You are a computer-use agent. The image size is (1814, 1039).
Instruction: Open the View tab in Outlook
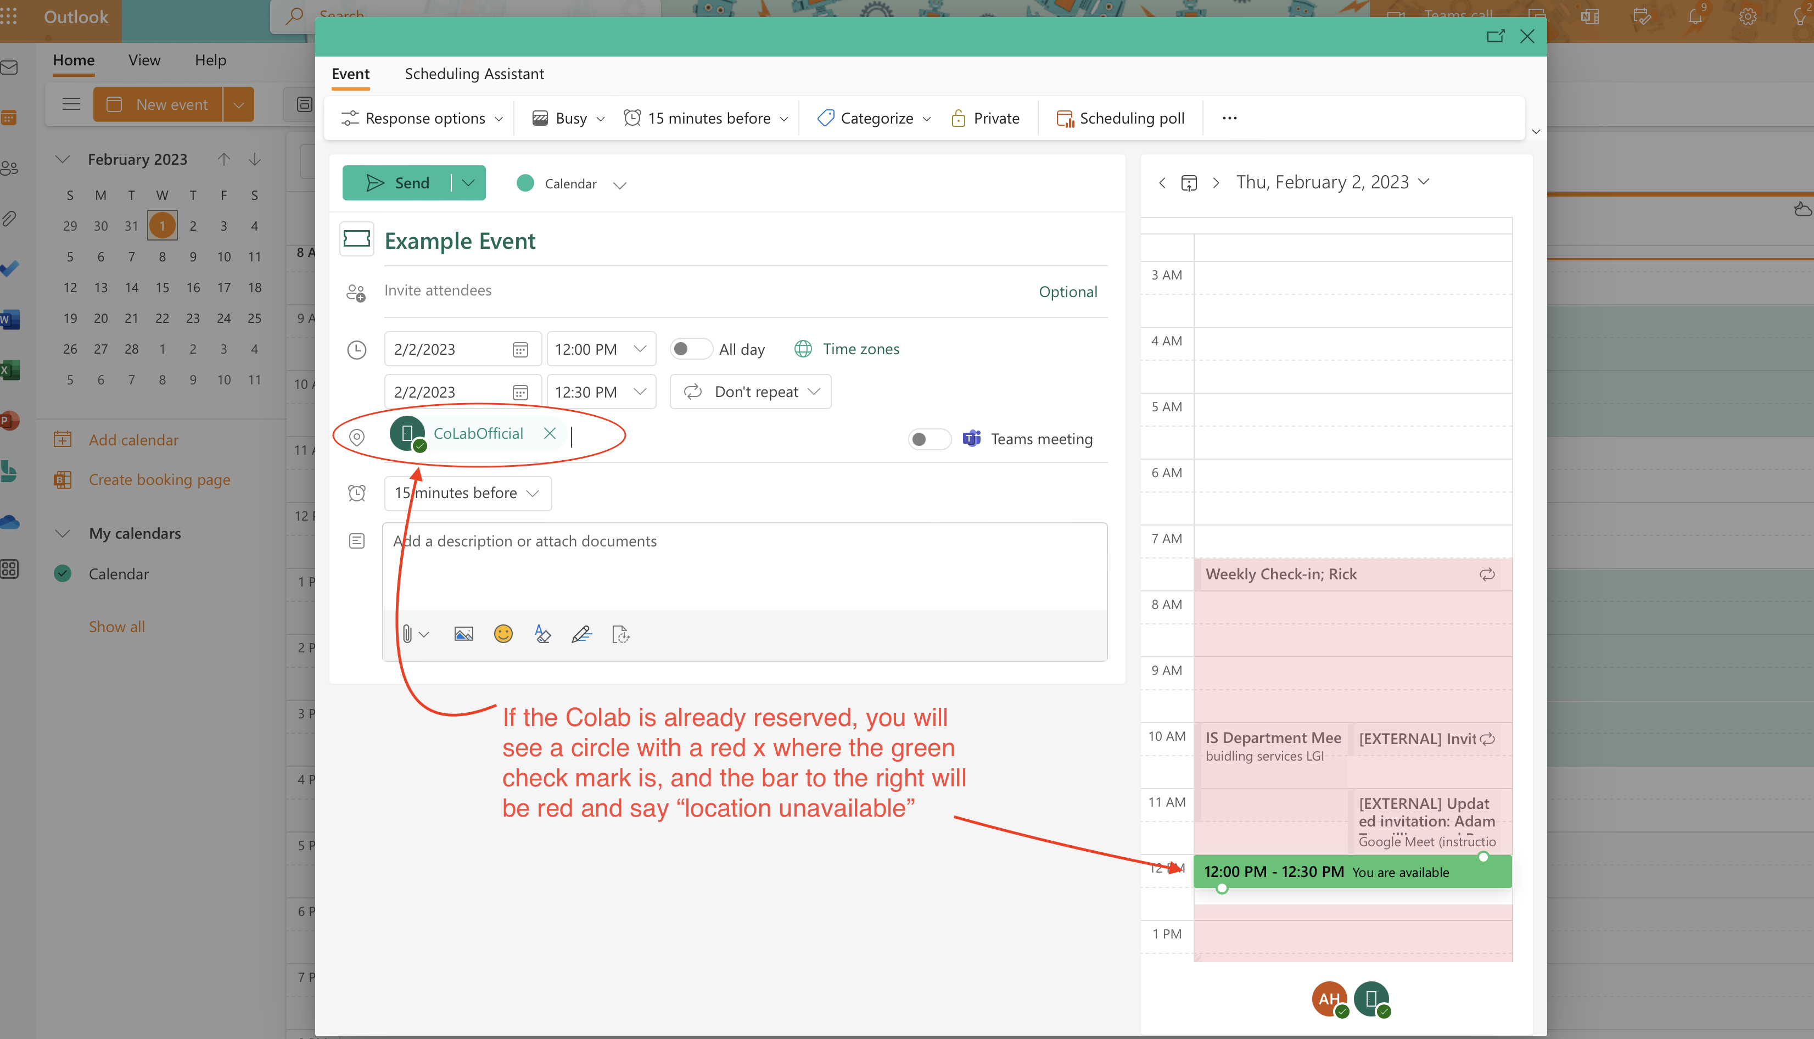pos(144,60)
